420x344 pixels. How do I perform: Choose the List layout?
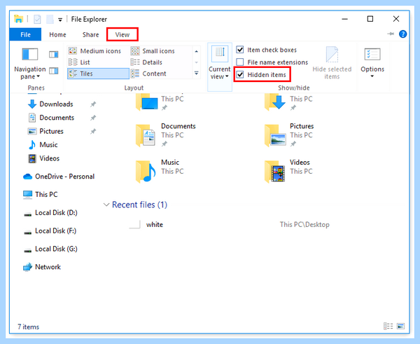click(x=79, y=62)
